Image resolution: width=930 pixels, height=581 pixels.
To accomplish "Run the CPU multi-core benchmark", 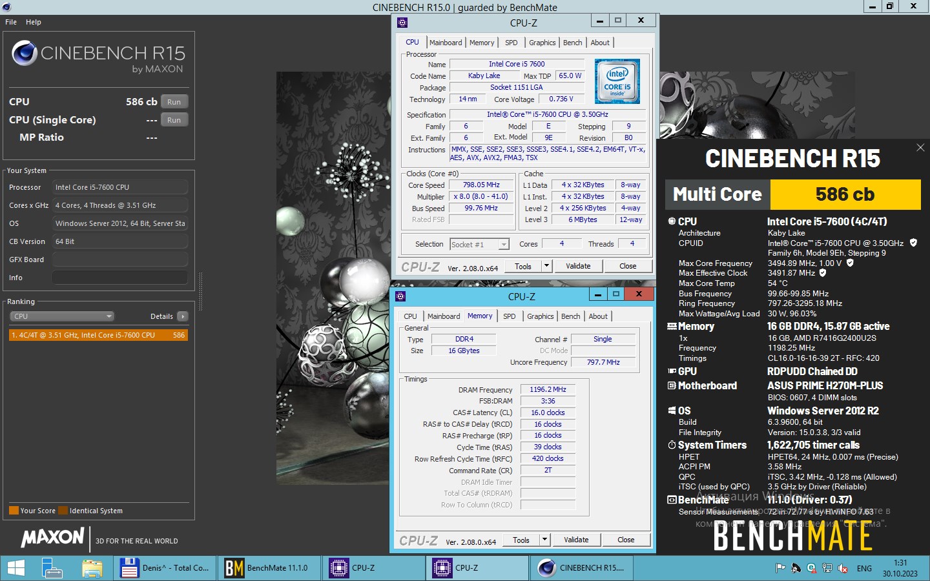I will coord(174,102).
